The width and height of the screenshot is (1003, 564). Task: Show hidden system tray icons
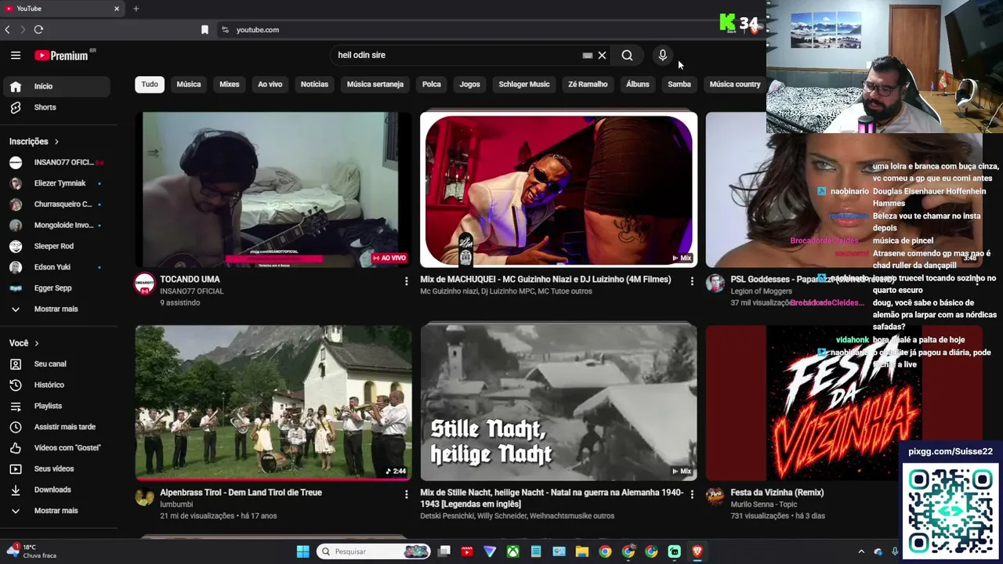pos(861,551)
